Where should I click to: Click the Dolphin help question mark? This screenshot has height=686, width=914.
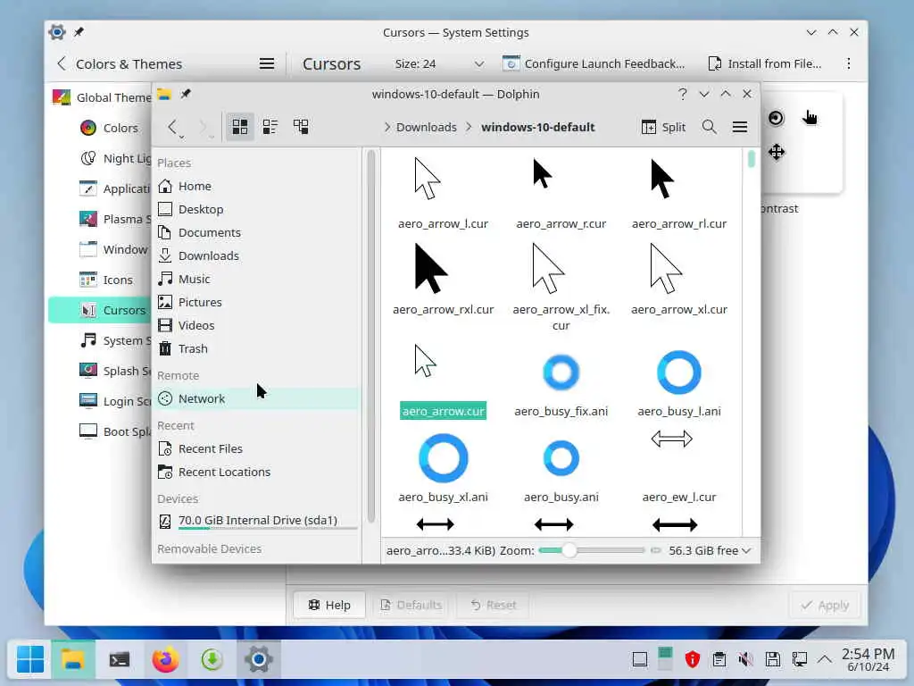coord(683,94)
